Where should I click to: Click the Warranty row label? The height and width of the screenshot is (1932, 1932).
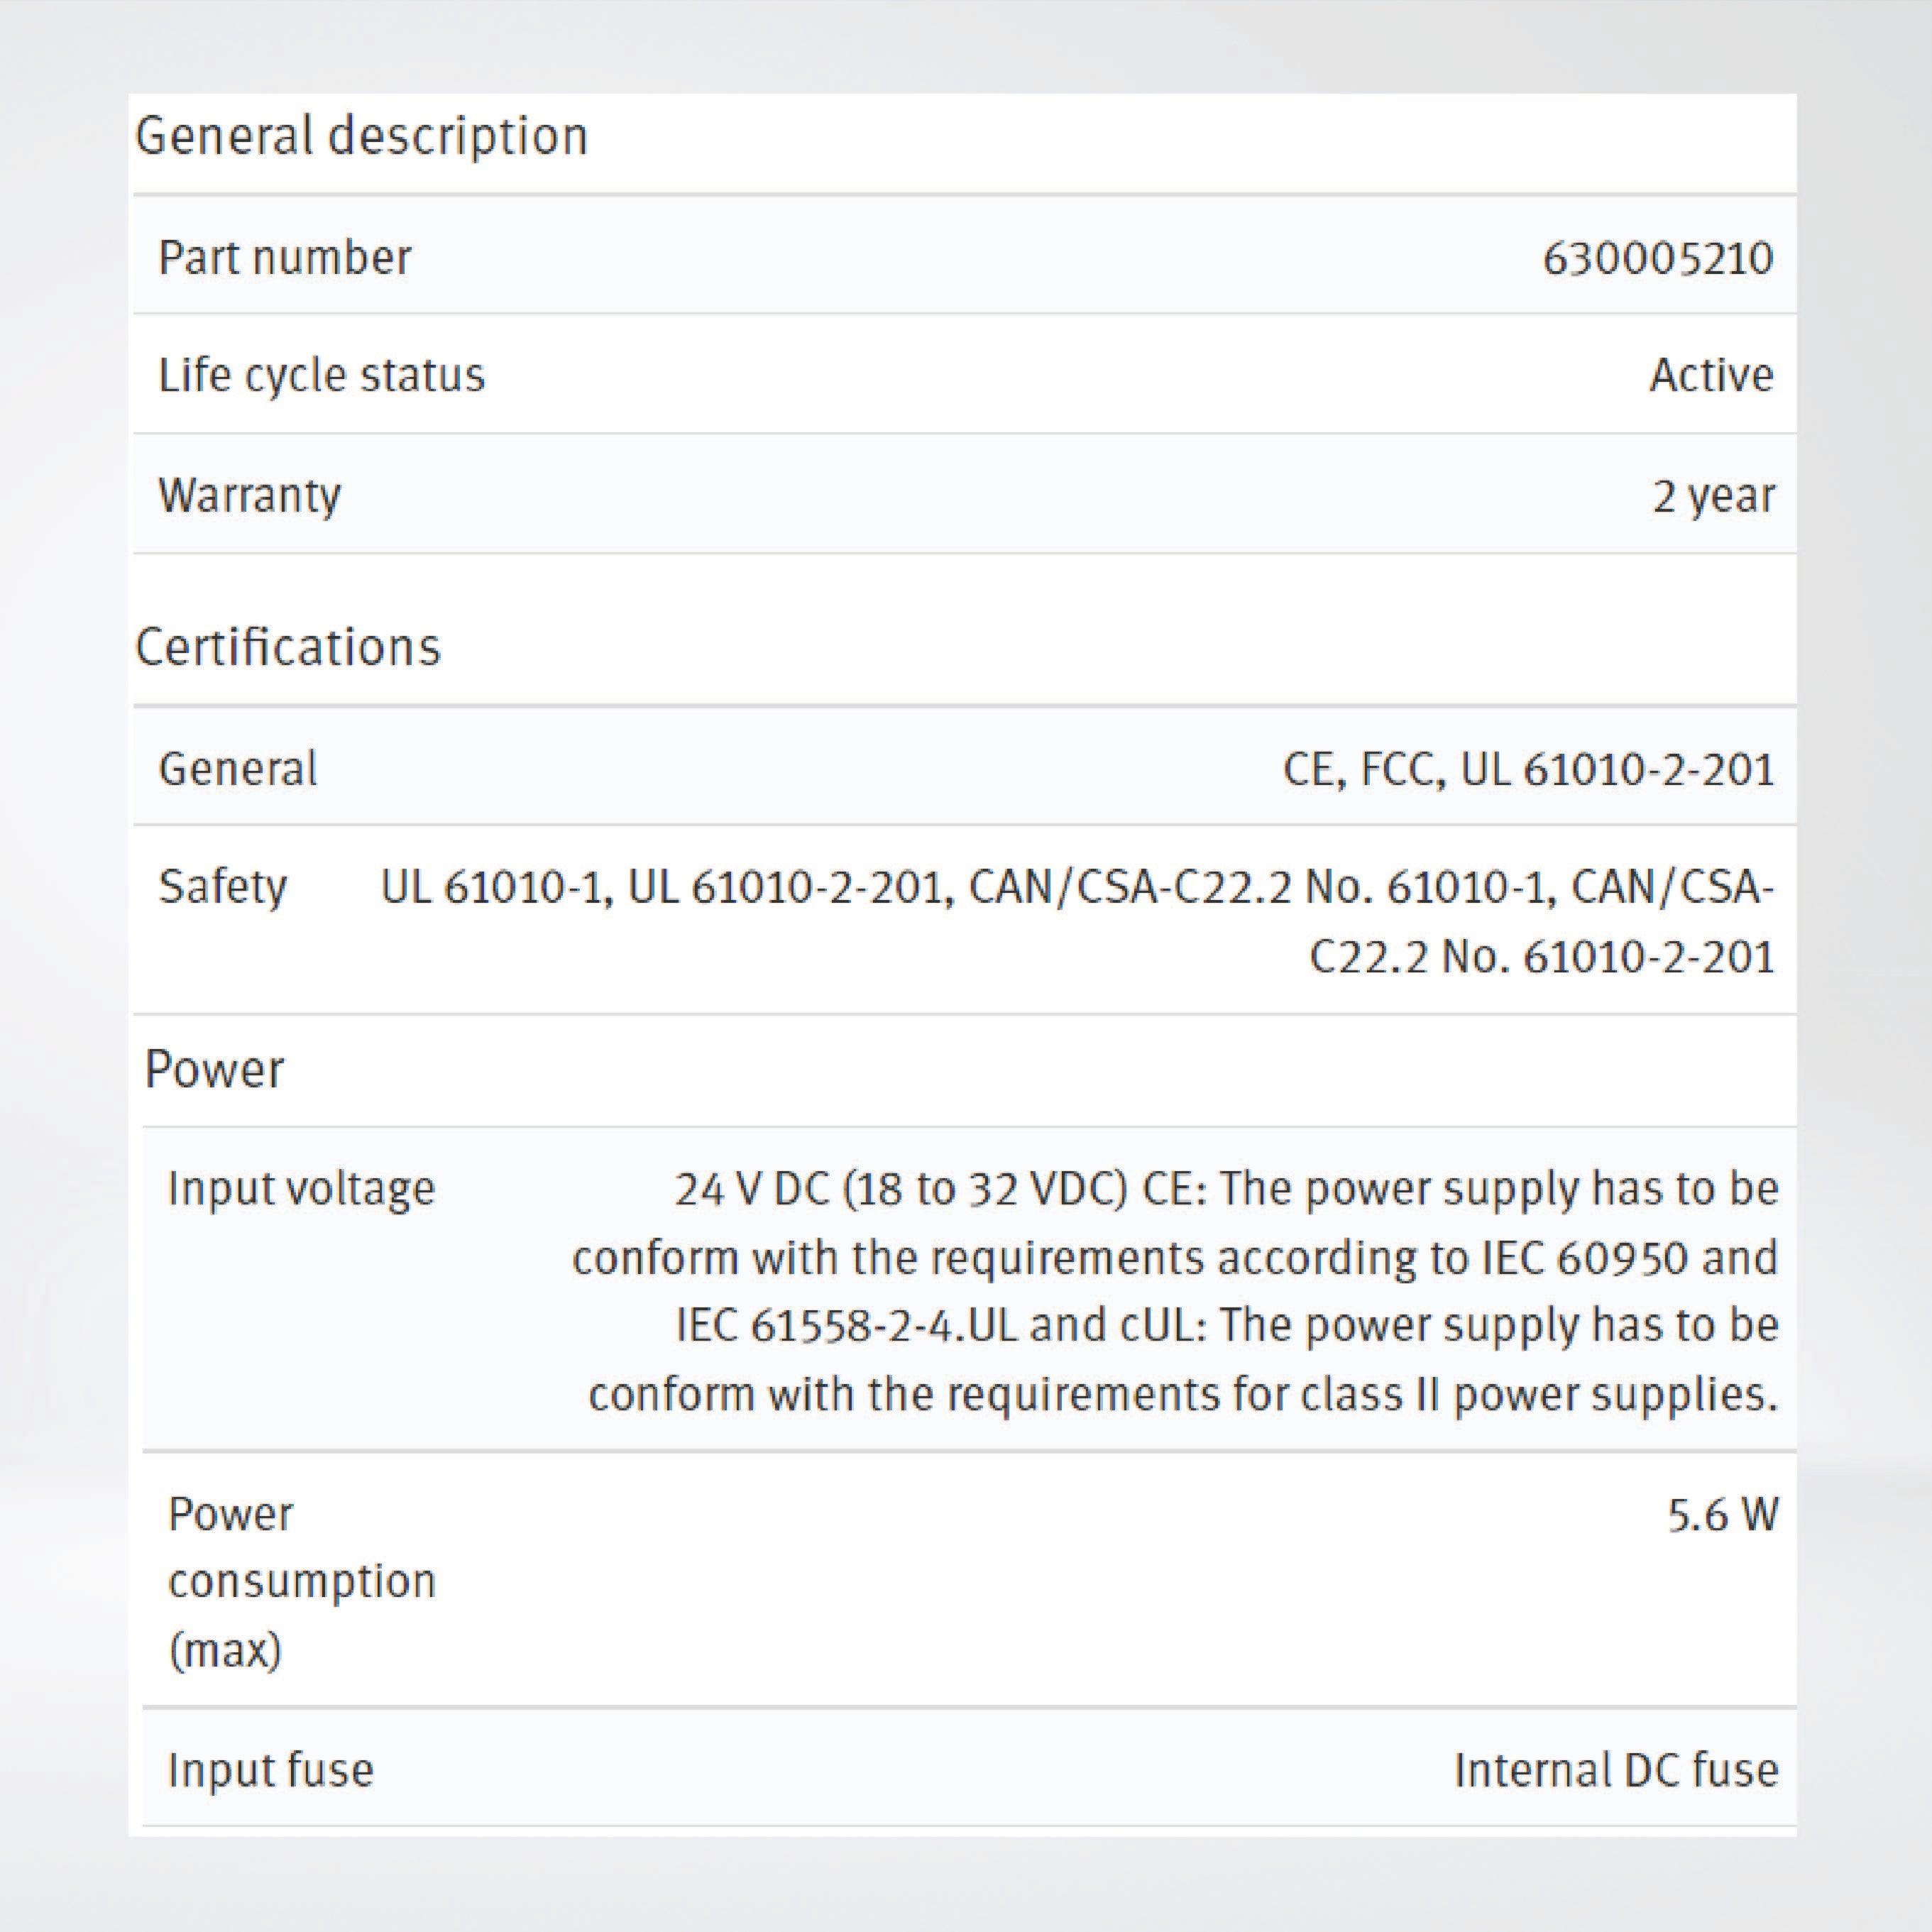[249, 495]
